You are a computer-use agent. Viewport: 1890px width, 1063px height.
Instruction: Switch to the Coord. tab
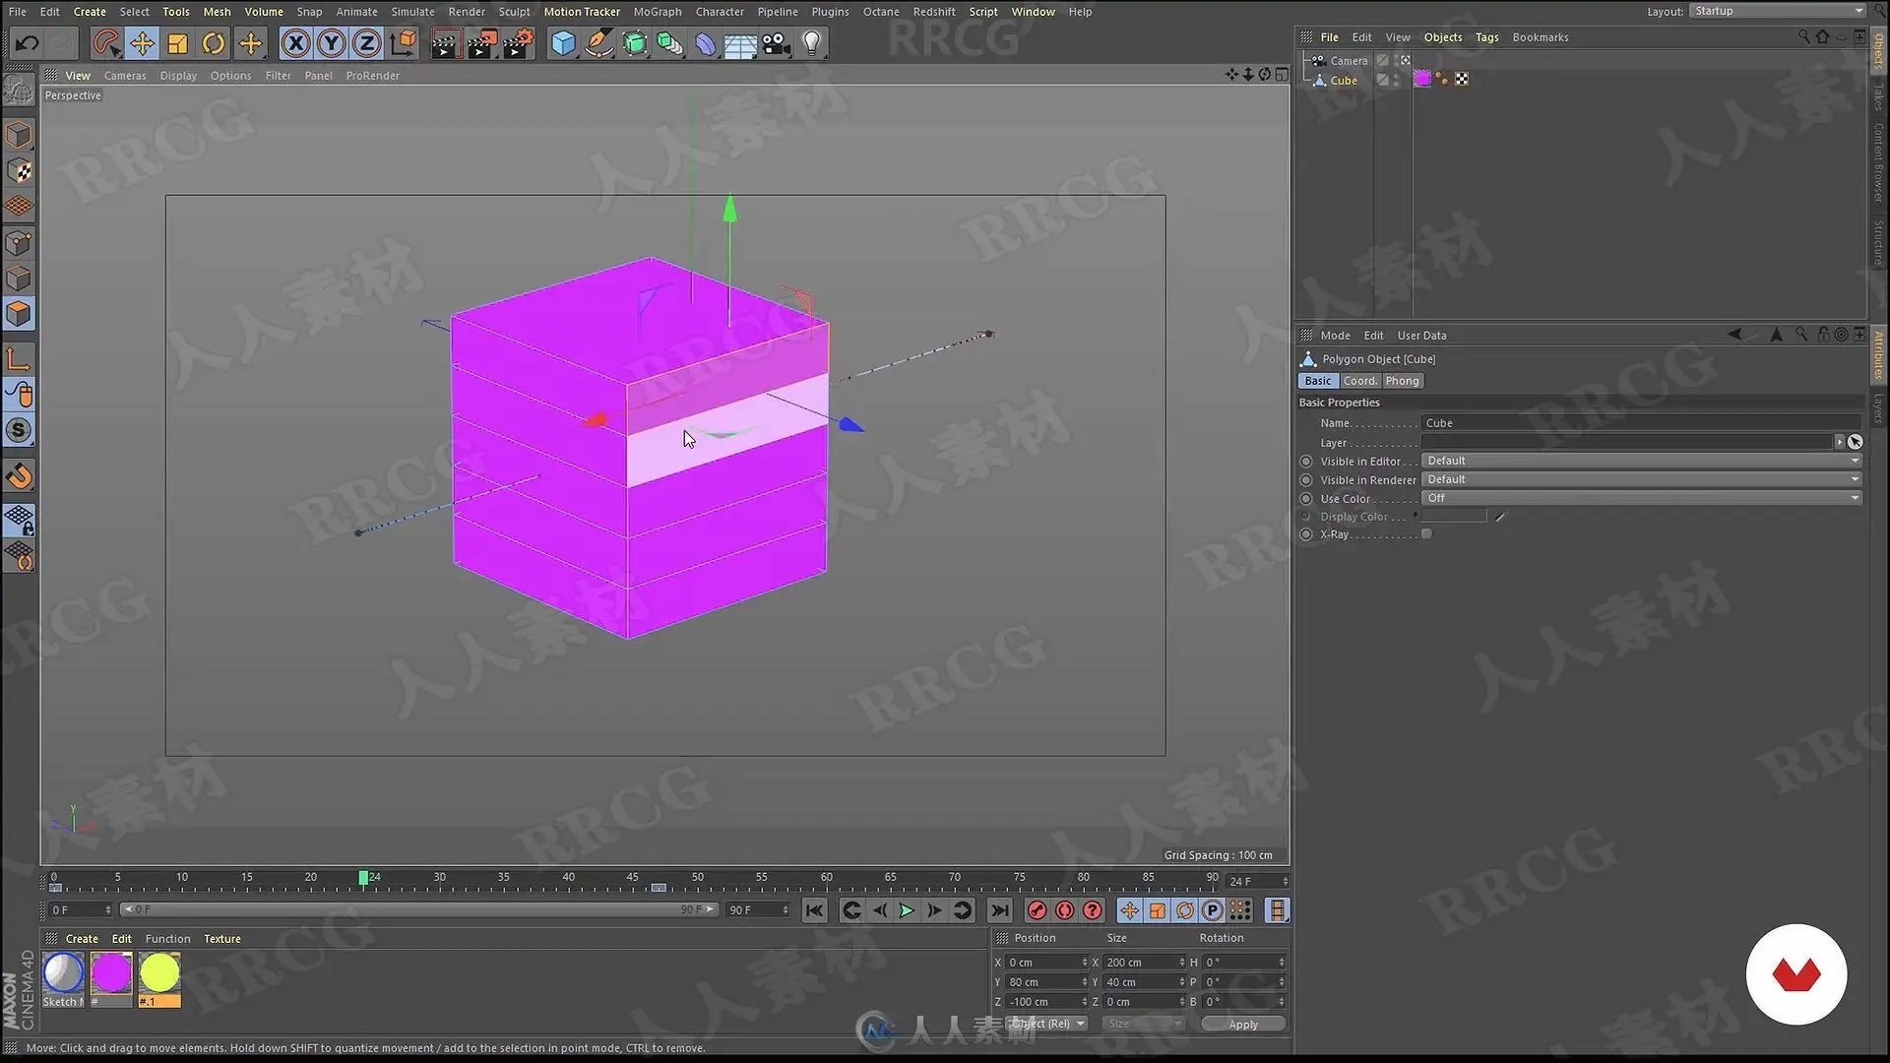point(1359,381)
